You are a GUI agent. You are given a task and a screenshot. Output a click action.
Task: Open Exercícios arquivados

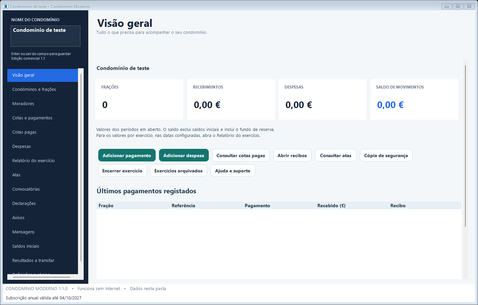179,171
